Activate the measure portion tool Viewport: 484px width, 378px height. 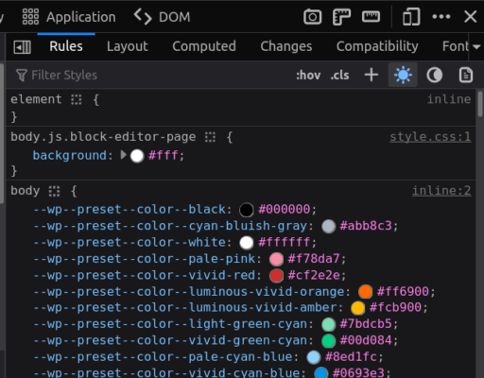[x=371, y=17]
